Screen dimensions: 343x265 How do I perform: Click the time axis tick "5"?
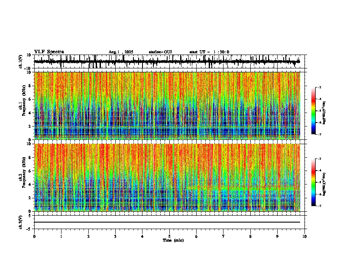(169, 236)
